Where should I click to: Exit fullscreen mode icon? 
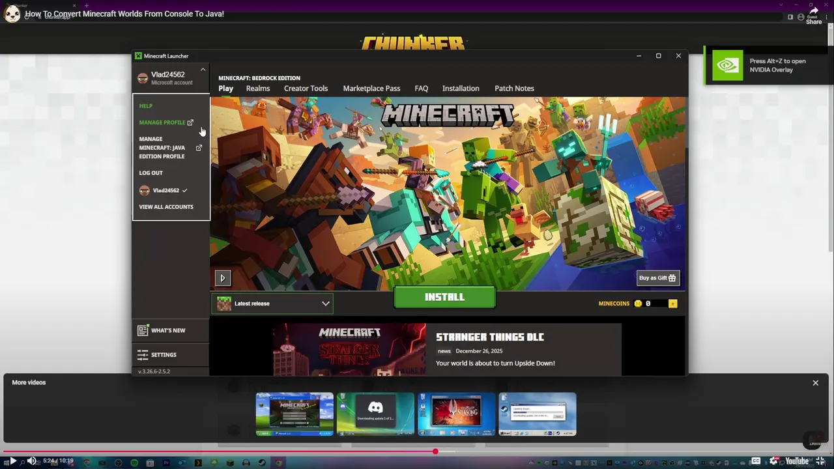pos(820,461)
